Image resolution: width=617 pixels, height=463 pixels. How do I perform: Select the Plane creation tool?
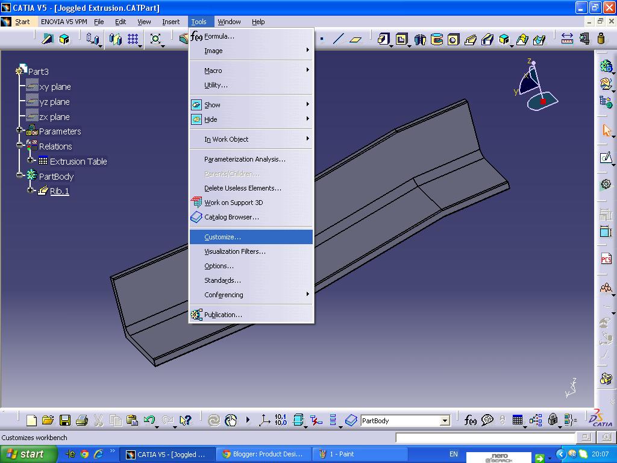click(355, 39)
